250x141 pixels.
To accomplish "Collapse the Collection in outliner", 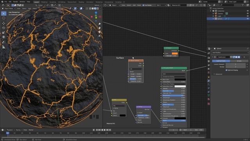I will click(x=211, y=11).
